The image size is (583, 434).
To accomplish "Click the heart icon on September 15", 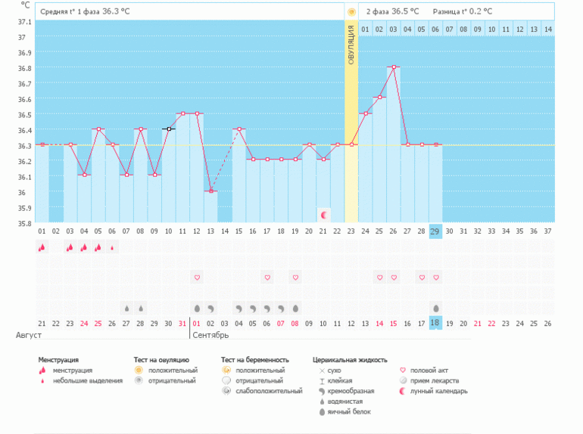I will click(393, 277).
